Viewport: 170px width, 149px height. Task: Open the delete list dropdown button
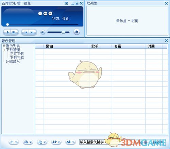[28, 142]
